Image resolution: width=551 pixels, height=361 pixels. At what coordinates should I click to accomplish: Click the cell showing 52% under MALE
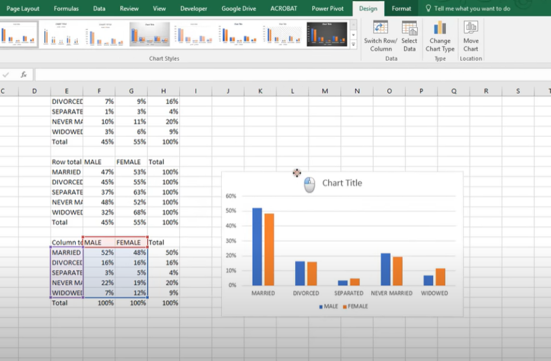[x=99, y=253]
